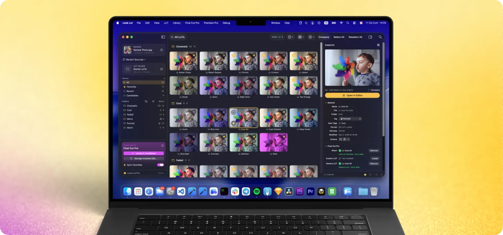Toggle the inspector panel icon in toolbar
The image size is (503, 235).
point(370,37)
